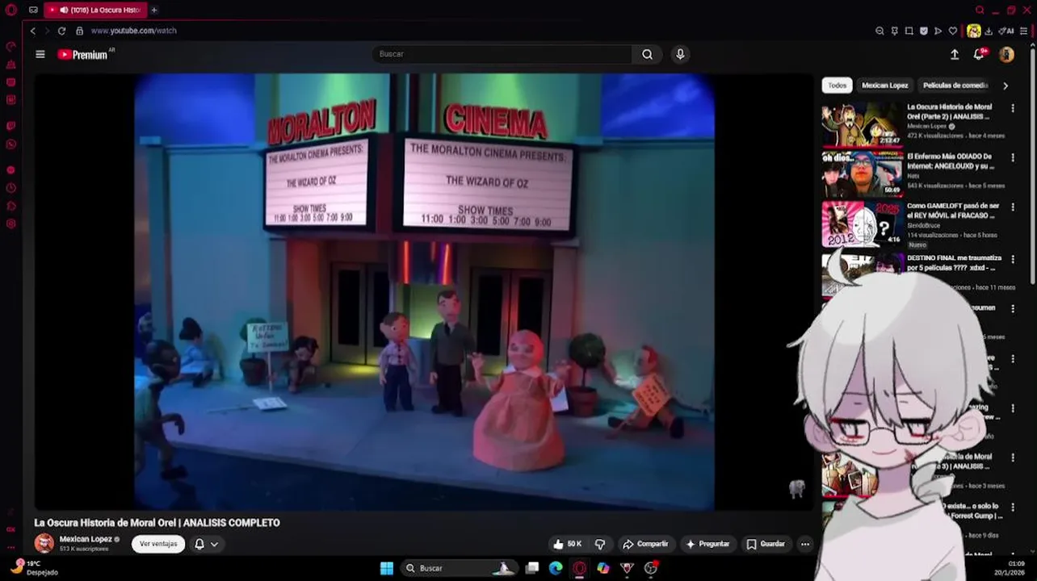Focus the YouTube Buscar search field
Image resolution: width=1037 pixels, height=581 pixels.
click(502, 54)
